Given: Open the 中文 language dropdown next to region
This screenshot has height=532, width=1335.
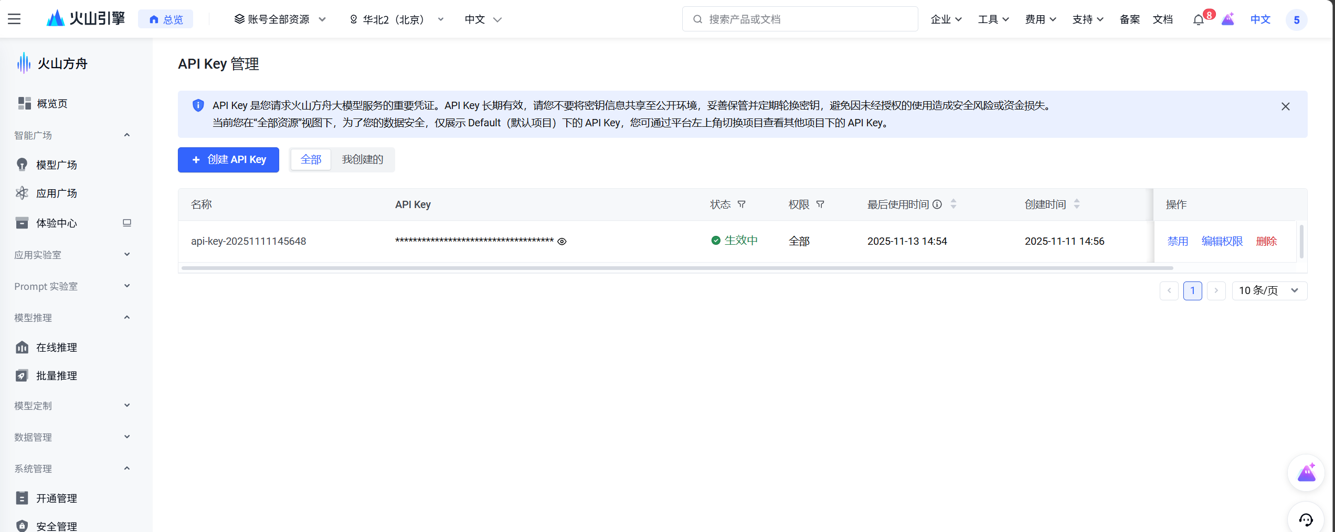Looking at the screenshot, I should pos(483,19).
